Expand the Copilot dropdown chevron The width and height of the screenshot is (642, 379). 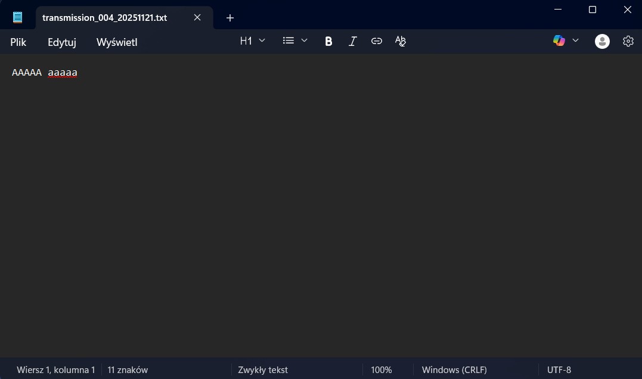click(575, 41)
